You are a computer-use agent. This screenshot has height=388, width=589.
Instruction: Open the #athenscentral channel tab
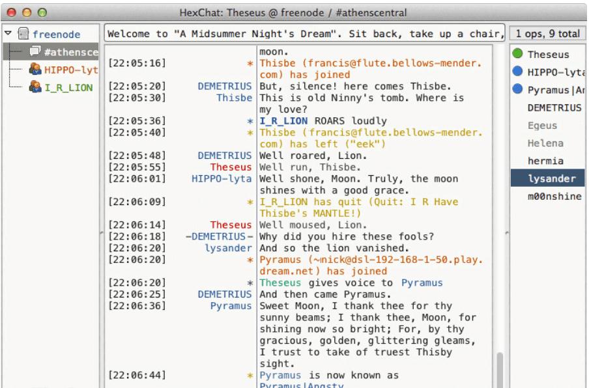51,52
